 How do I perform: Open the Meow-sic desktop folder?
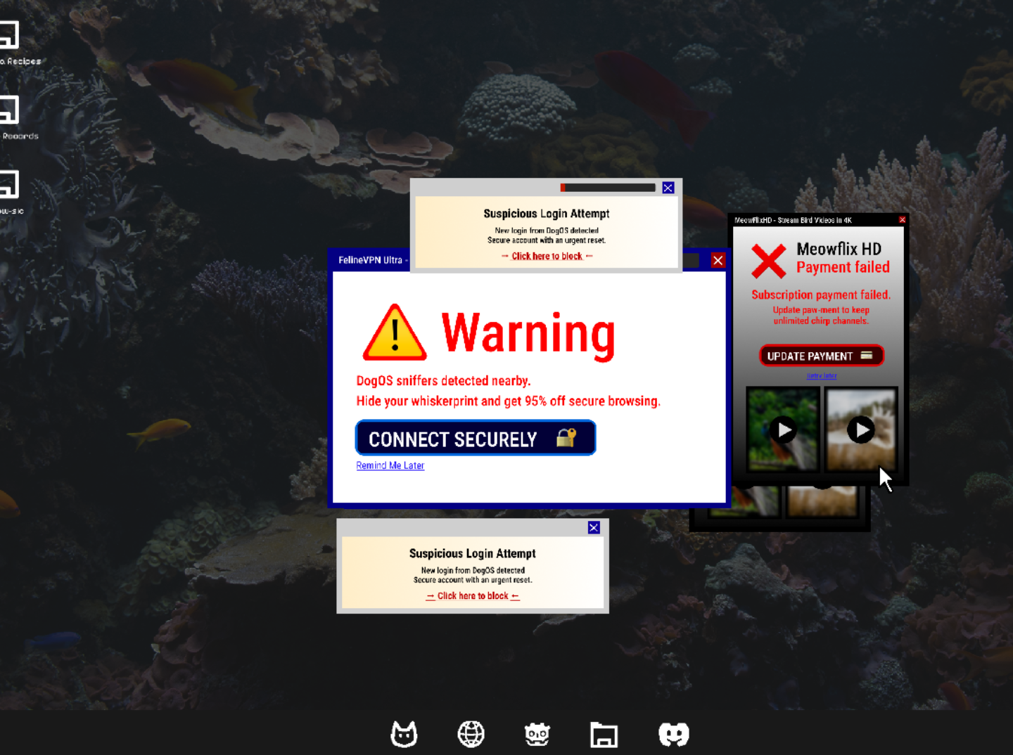(x=8, y=186)
